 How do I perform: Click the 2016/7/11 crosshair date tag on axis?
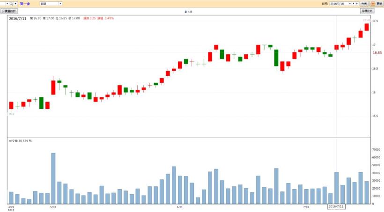336,206
